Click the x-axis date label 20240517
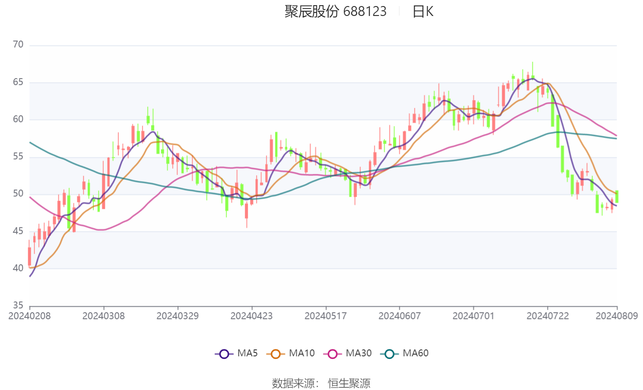The width and height of the screenshot is (643, 390). coord(326,316)
